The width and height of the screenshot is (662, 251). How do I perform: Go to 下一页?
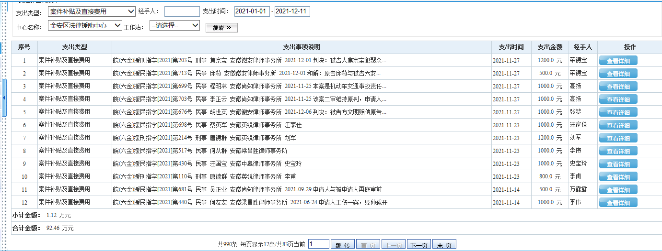click(x=418, y=245)
